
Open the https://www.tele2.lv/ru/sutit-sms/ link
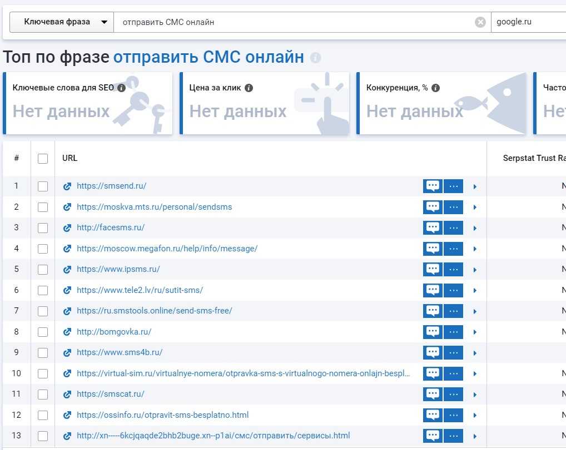pos(140,290)
